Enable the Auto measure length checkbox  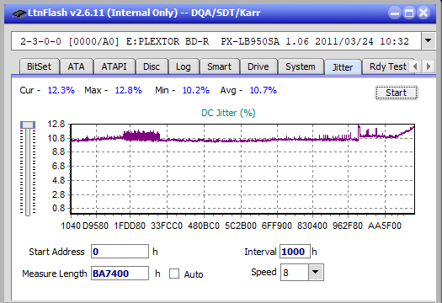(174, 274)
